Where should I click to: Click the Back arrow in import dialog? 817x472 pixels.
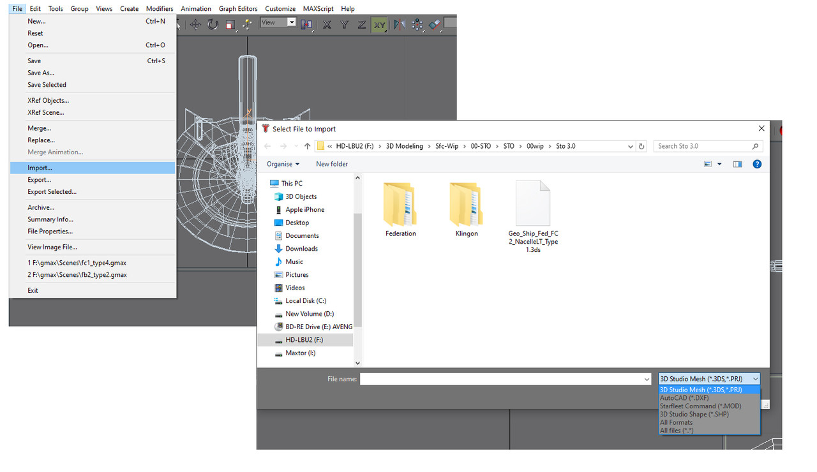pyautogui.click(x=268, y=146)
